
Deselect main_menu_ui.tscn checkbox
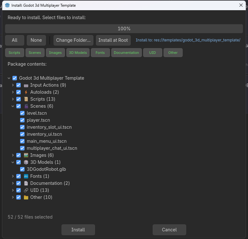(22, 141)
